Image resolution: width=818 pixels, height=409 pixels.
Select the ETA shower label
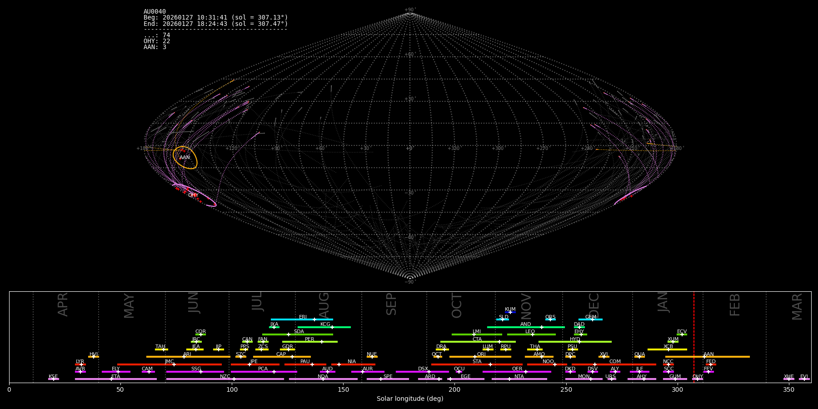116,377
